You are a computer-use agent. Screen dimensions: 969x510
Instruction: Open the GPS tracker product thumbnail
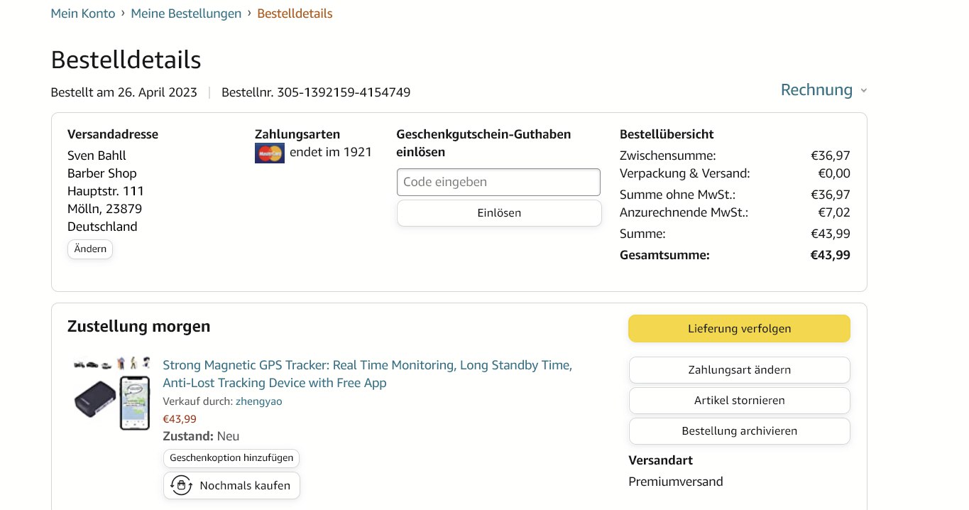coord(112,393)
